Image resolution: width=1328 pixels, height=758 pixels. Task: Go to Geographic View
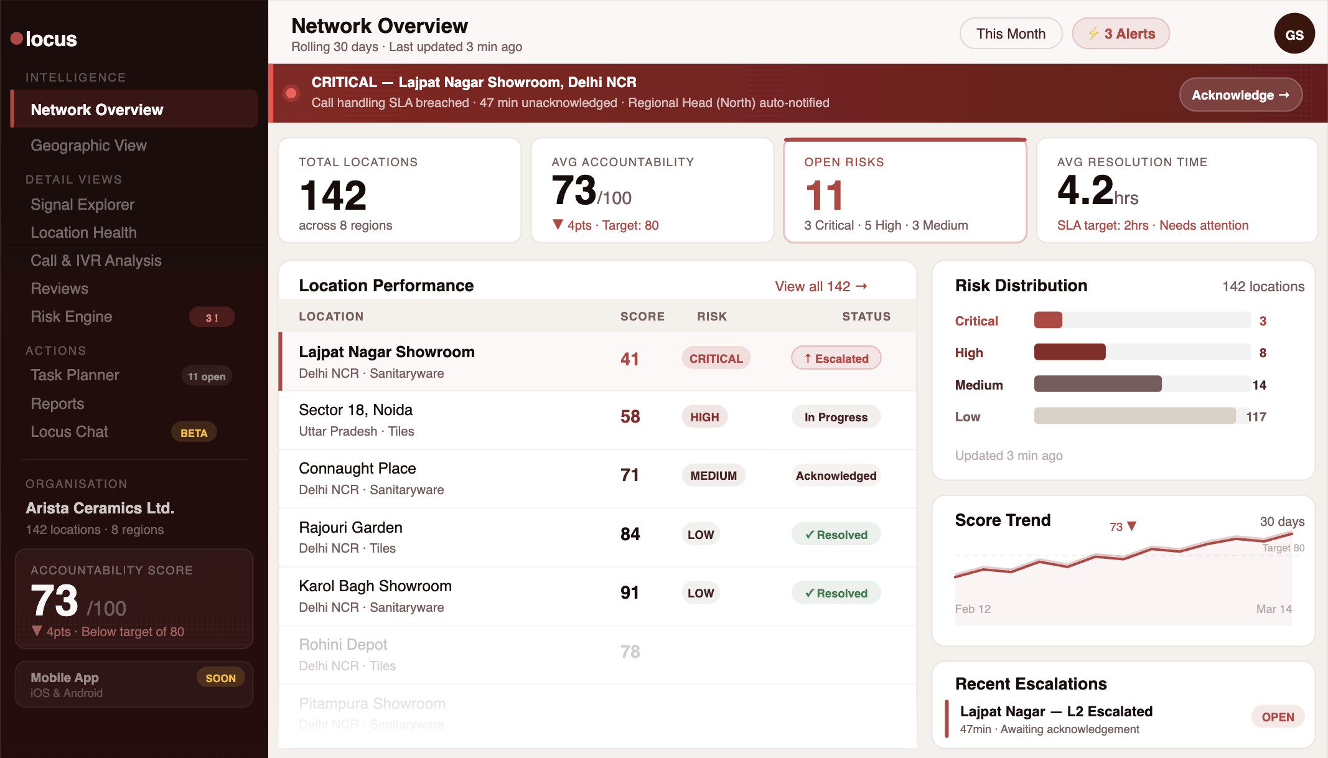coord(89,145)
